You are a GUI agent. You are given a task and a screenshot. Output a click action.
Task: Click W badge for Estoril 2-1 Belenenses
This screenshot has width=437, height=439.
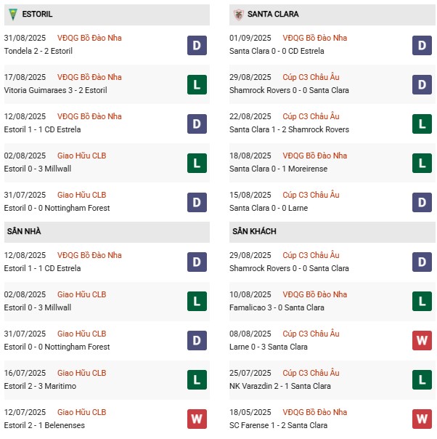(x=196, y=419)
